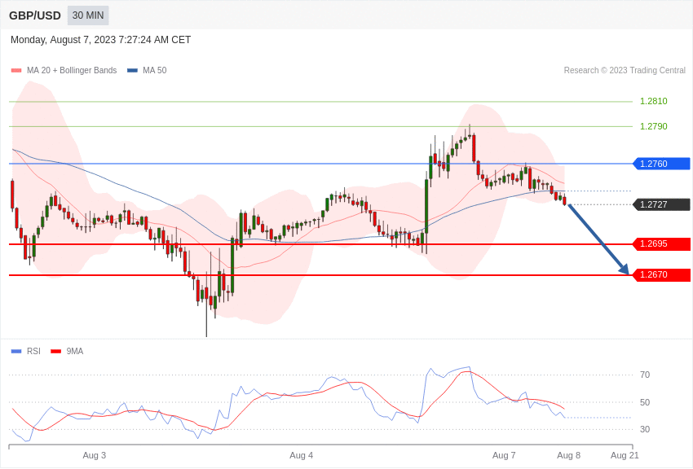Click the GBP/USD pair title
Screen dimensions: 693x469
coord(35,15)
